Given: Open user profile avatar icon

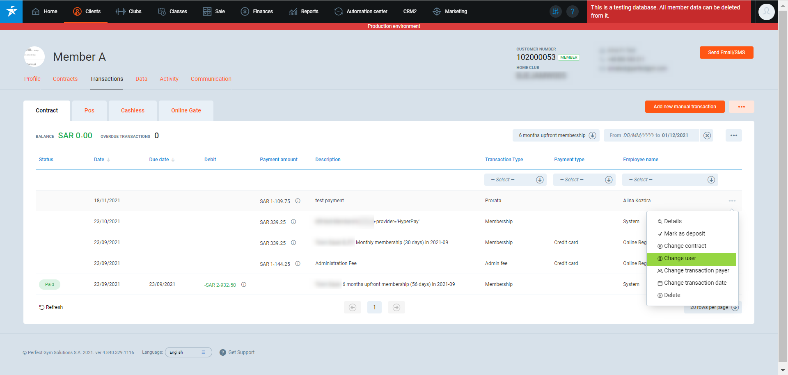Looking at the screenshot, I should click(x=766, y=11).
